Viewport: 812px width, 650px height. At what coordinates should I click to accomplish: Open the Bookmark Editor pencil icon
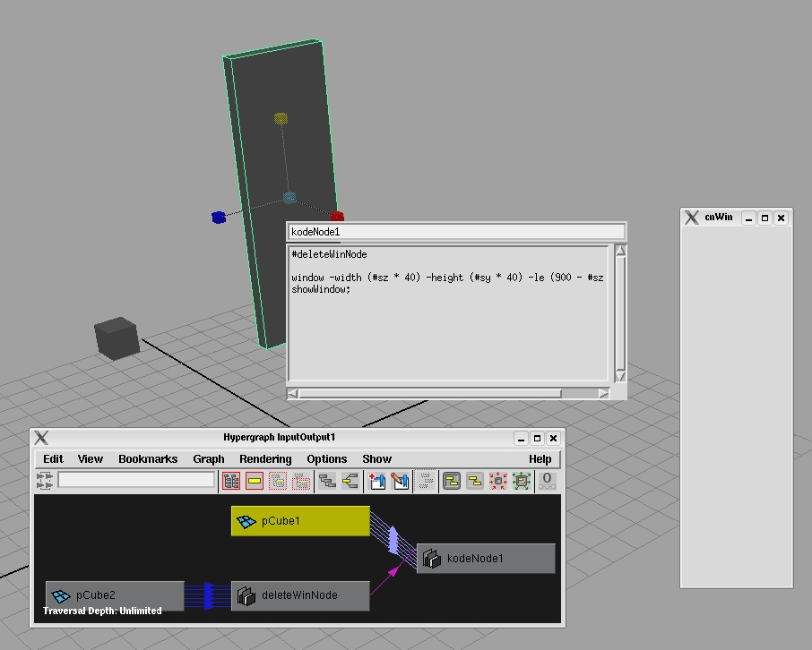click(400, 482)
